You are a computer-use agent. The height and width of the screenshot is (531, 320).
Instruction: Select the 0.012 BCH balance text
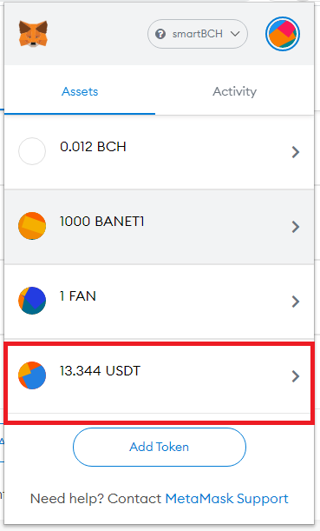coord(93,147)
